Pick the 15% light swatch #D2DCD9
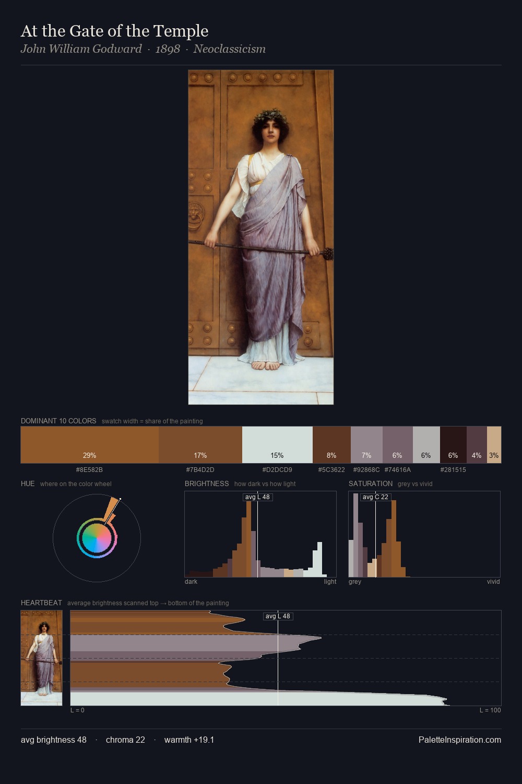 [x=277, y=445]
